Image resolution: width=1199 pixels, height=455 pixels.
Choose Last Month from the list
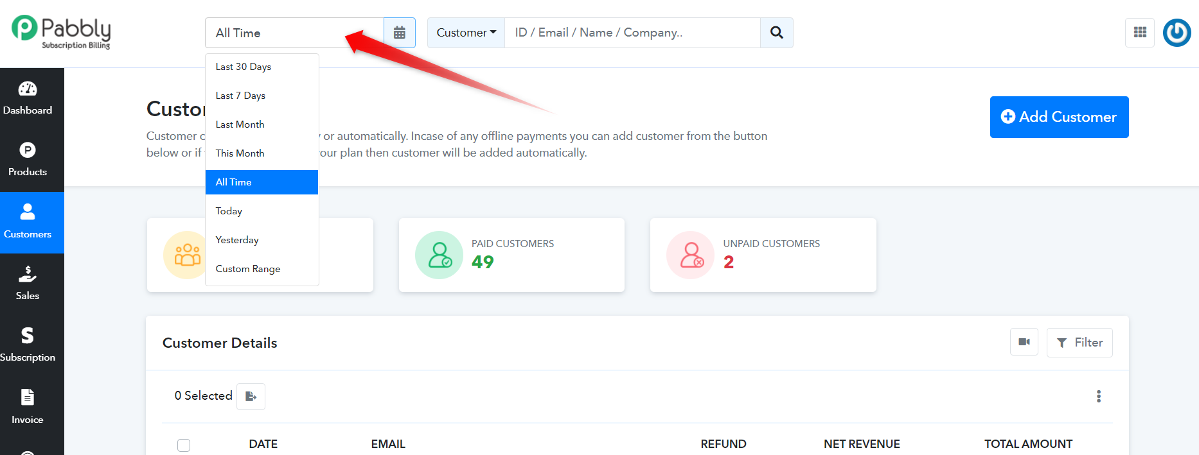click(x=262, y=124)
